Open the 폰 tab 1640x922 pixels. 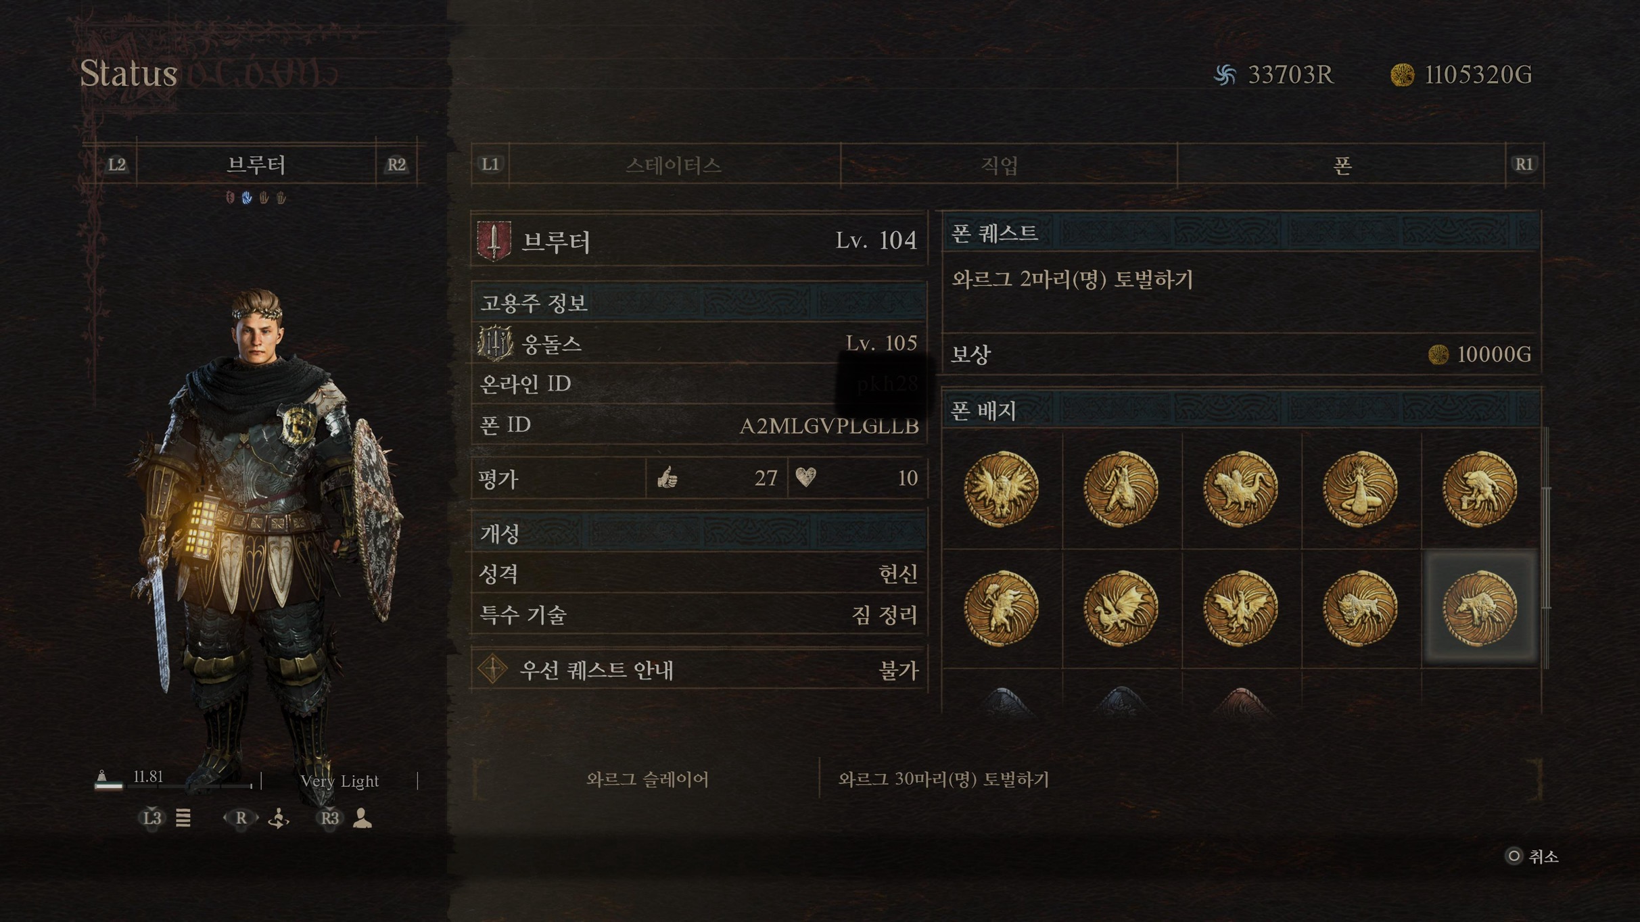1342,165
